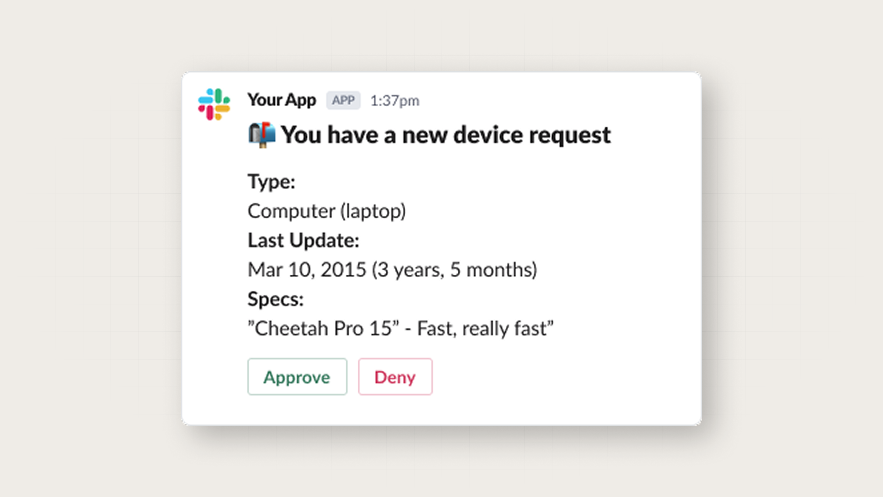The width and height of the screenshot is (883, 497).
Task: Approve the new device request
Action: coord(297,377)
